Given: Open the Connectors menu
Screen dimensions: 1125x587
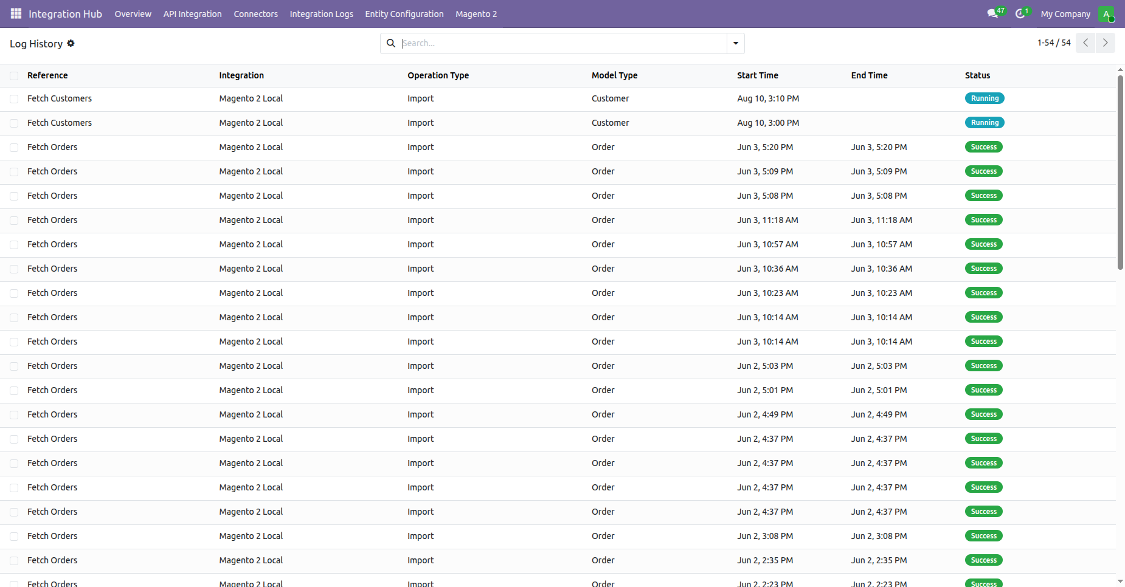Looking at the screenshot, I should 255,14.
